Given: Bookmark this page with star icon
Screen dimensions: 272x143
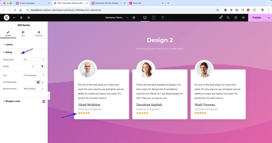Looking at the screenshot, I should click(218, 10).
